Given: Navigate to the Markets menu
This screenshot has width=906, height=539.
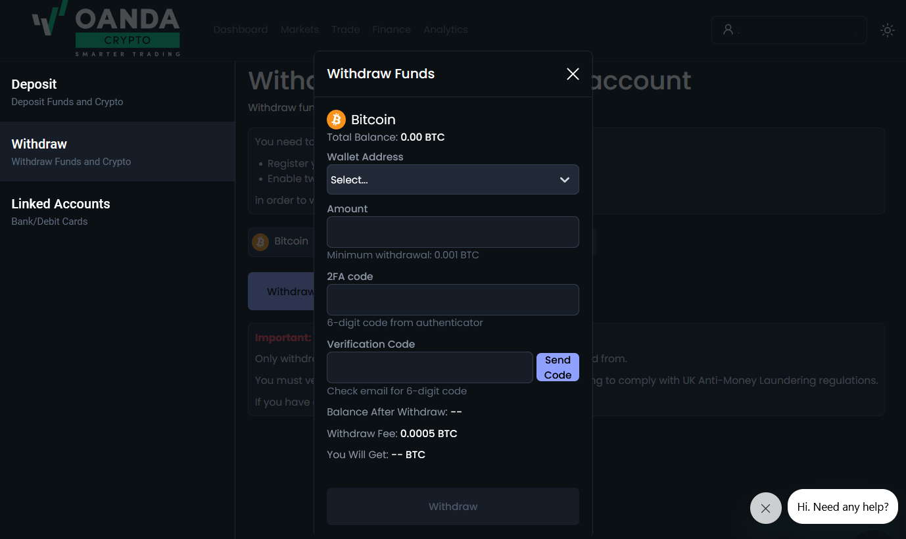Looking at the screenshot, I should point(300,30).
